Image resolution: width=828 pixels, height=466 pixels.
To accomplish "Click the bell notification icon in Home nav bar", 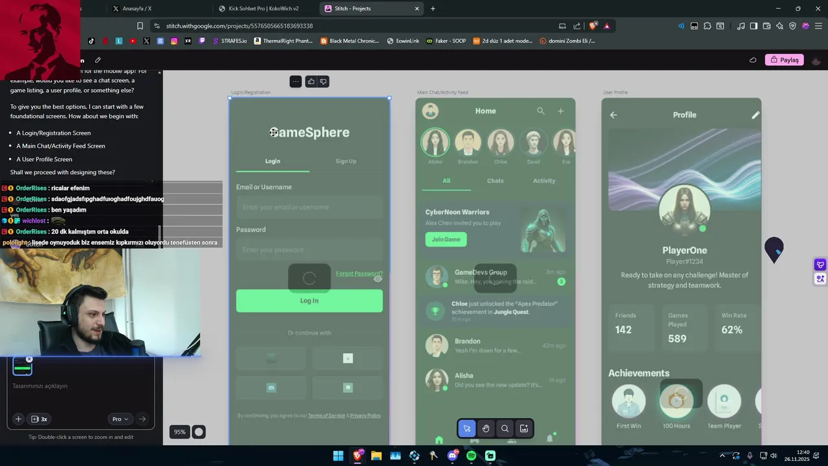I will point(550,438).
